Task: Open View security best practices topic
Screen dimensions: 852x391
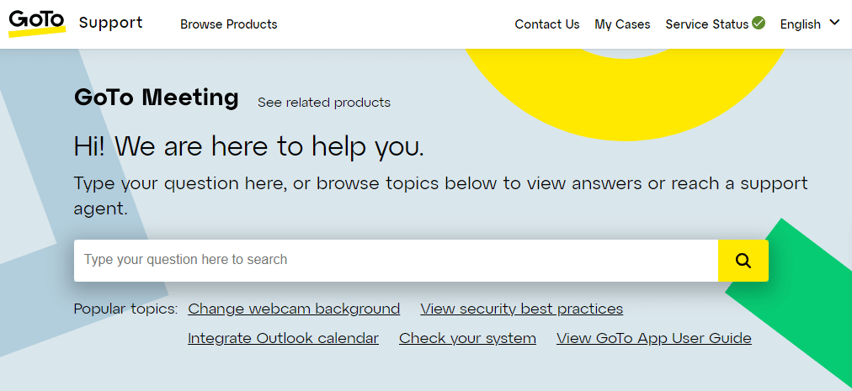Action: [522, 309]
